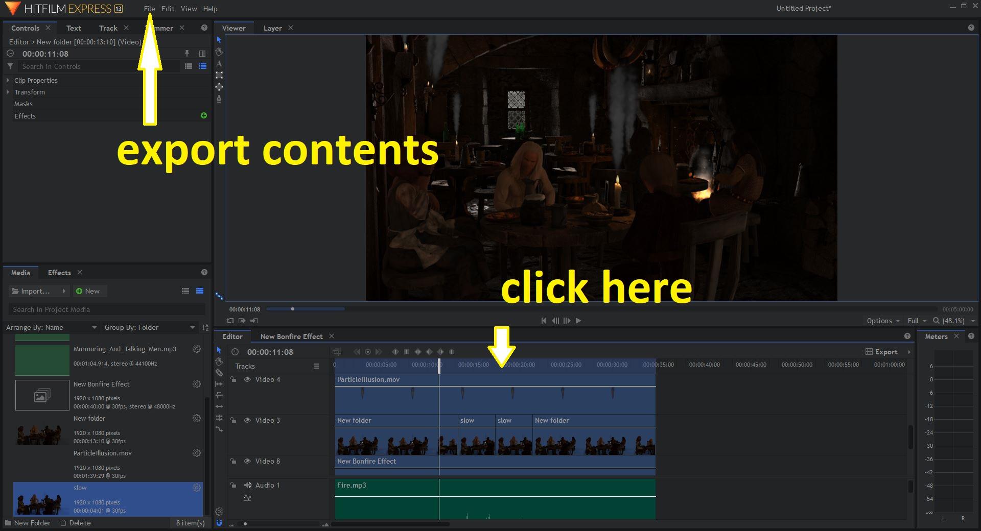Reverse the media sort order
Viewport: 981px width, 531px height.
point(205,327)
